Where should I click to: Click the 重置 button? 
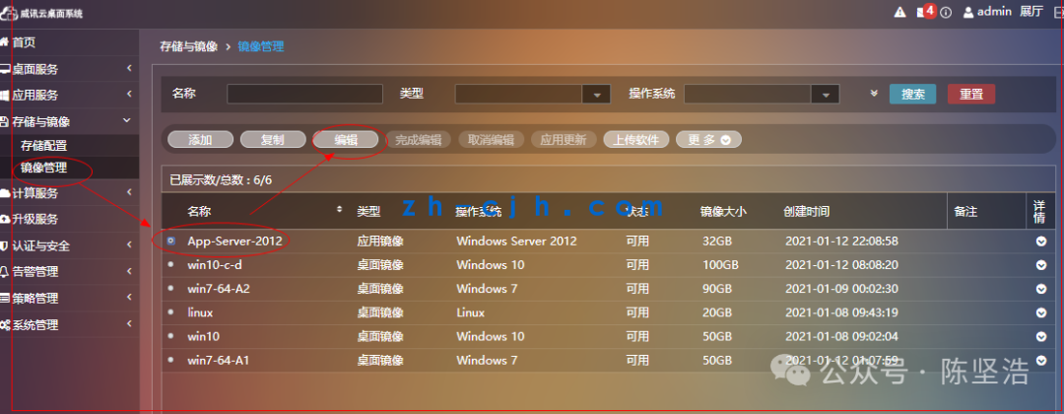coord(971,95)
